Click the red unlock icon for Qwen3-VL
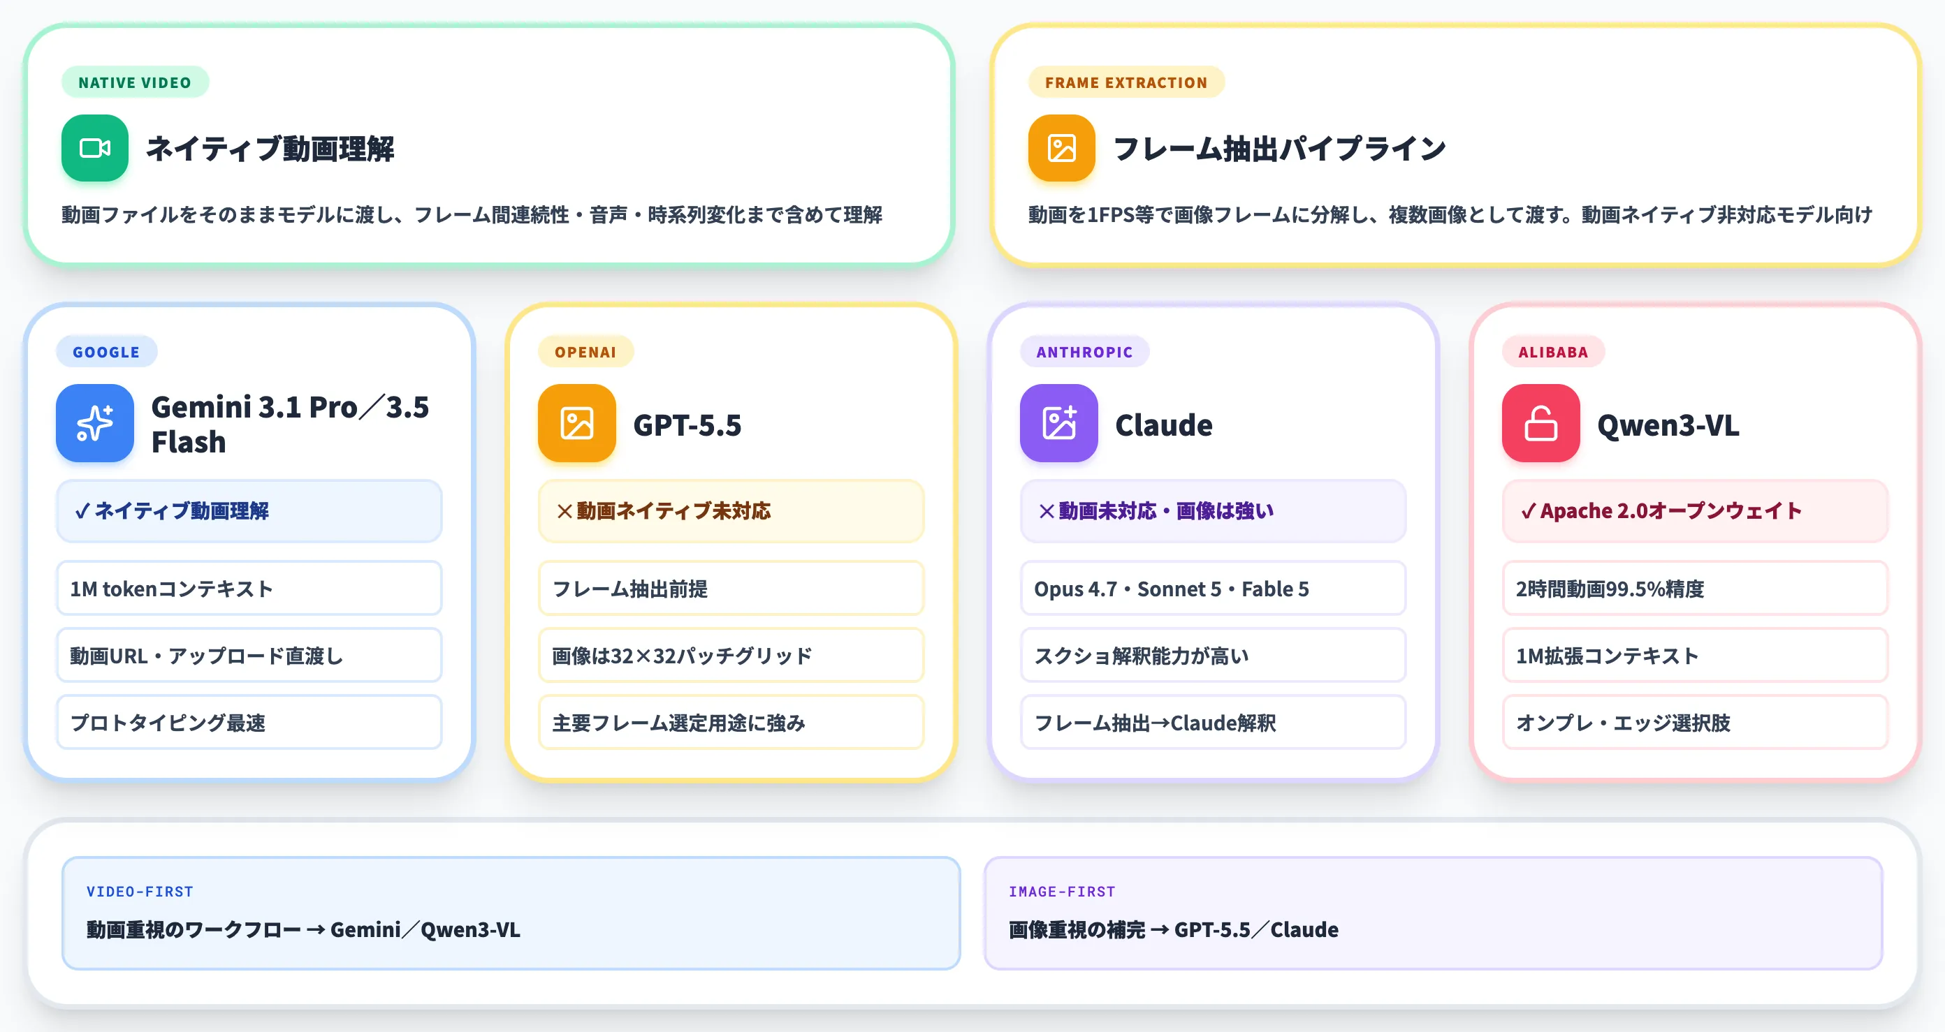 (1540, 423)
